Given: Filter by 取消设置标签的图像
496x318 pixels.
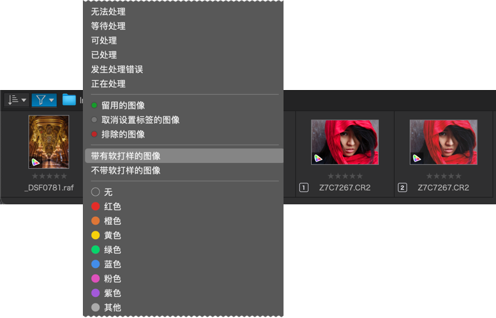Looking at the screenshot, I should [184, 120].
